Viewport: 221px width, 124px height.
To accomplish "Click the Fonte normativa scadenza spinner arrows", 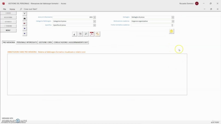I will point(172,25).
